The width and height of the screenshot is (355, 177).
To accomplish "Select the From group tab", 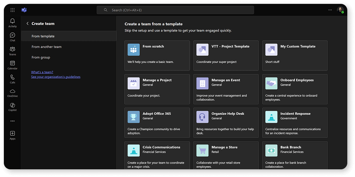I will coord(69,57).
